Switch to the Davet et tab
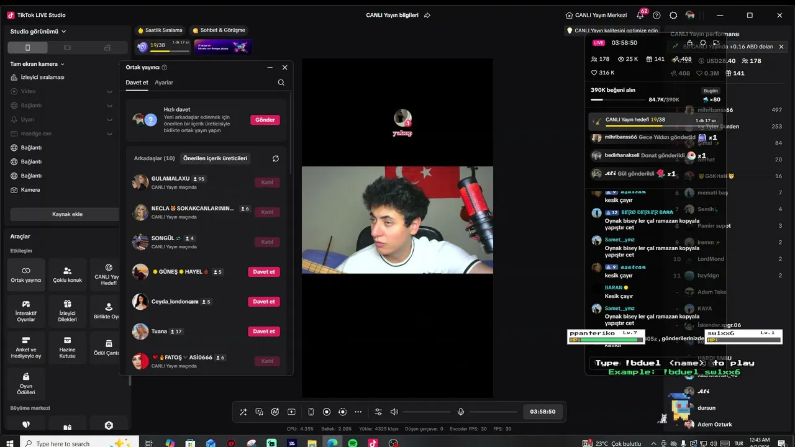Screen dimensions: 795x447 [x=137, y=83]
